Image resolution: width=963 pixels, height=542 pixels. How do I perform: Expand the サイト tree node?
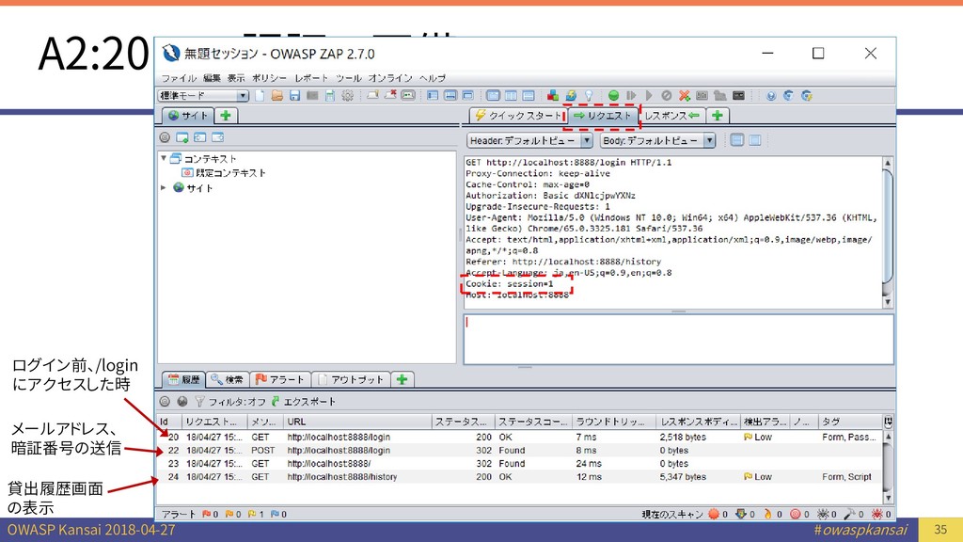click(x=164, y=187)
